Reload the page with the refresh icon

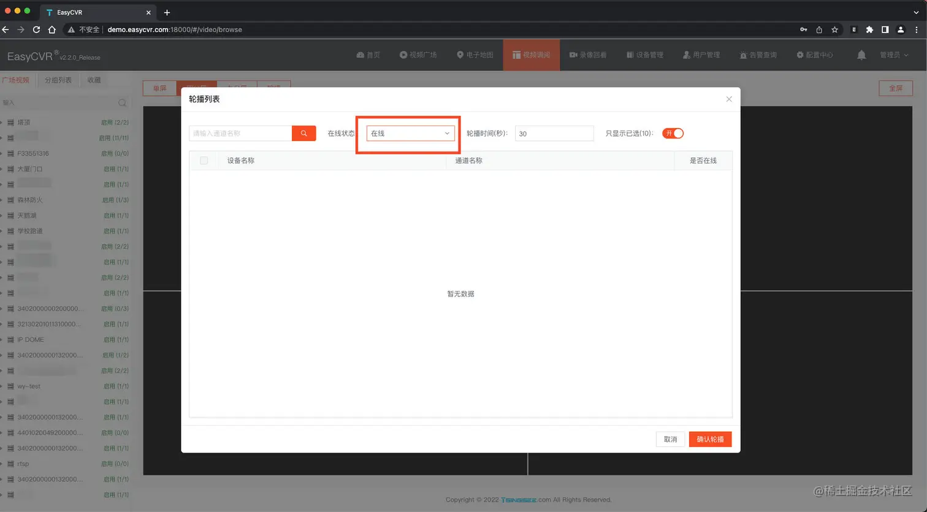[x=36, y=29]
